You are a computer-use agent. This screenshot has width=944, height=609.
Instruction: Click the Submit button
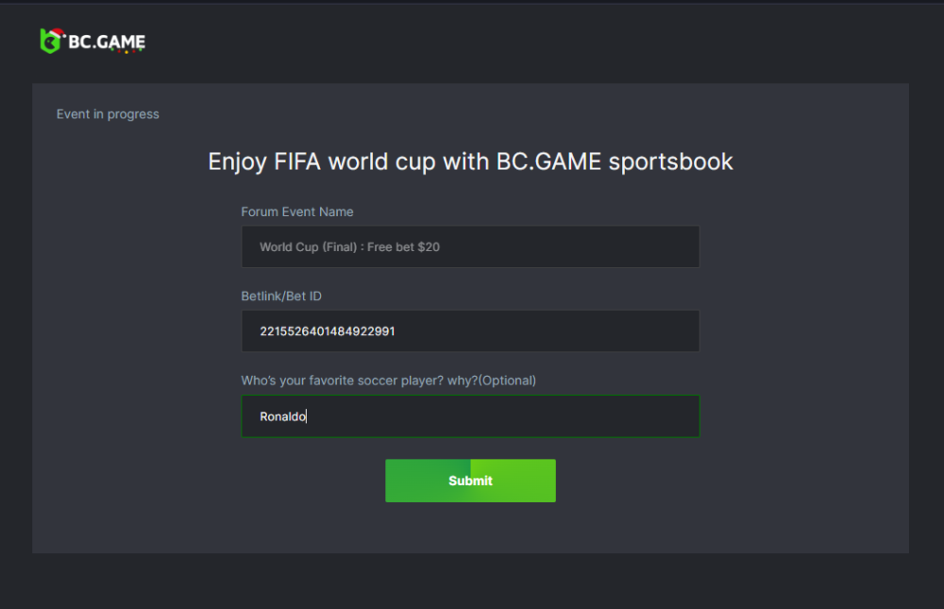470,481
